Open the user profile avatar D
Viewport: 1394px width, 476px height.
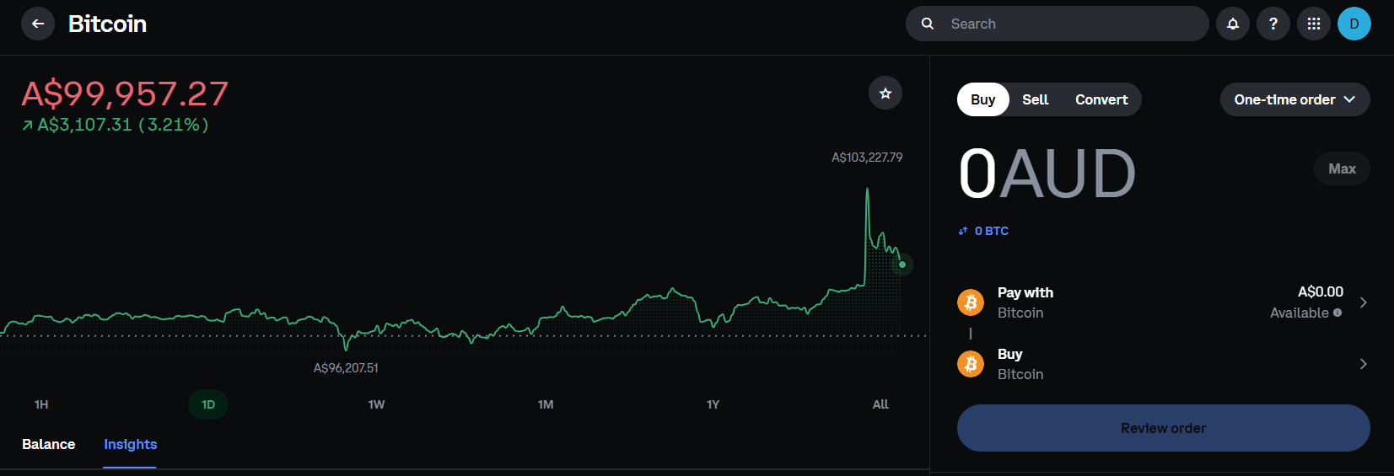pos(1354,24)
